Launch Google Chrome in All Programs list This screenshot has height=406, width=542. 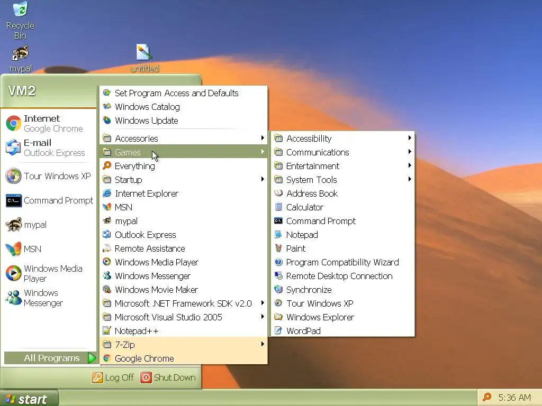click(184, 358)
